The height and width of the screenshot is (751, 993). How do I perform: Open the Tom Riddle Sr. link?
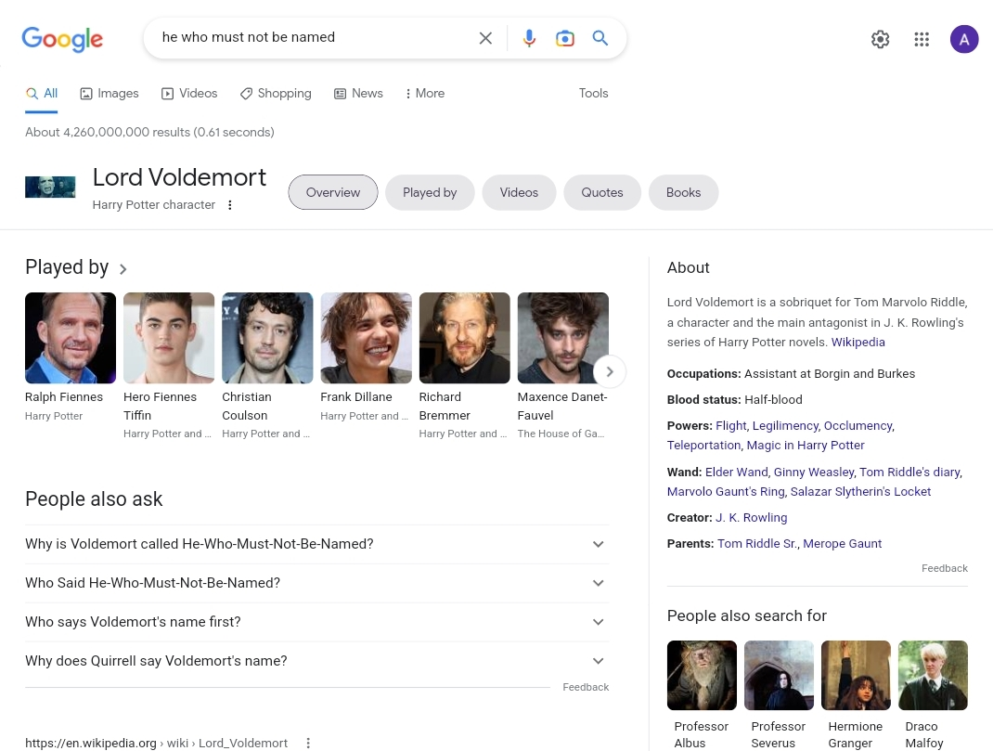click(757, 543)
